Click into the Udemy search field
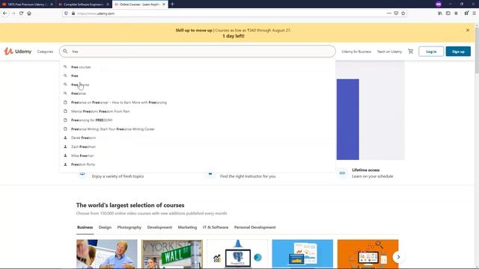 (x=198, y=52)
